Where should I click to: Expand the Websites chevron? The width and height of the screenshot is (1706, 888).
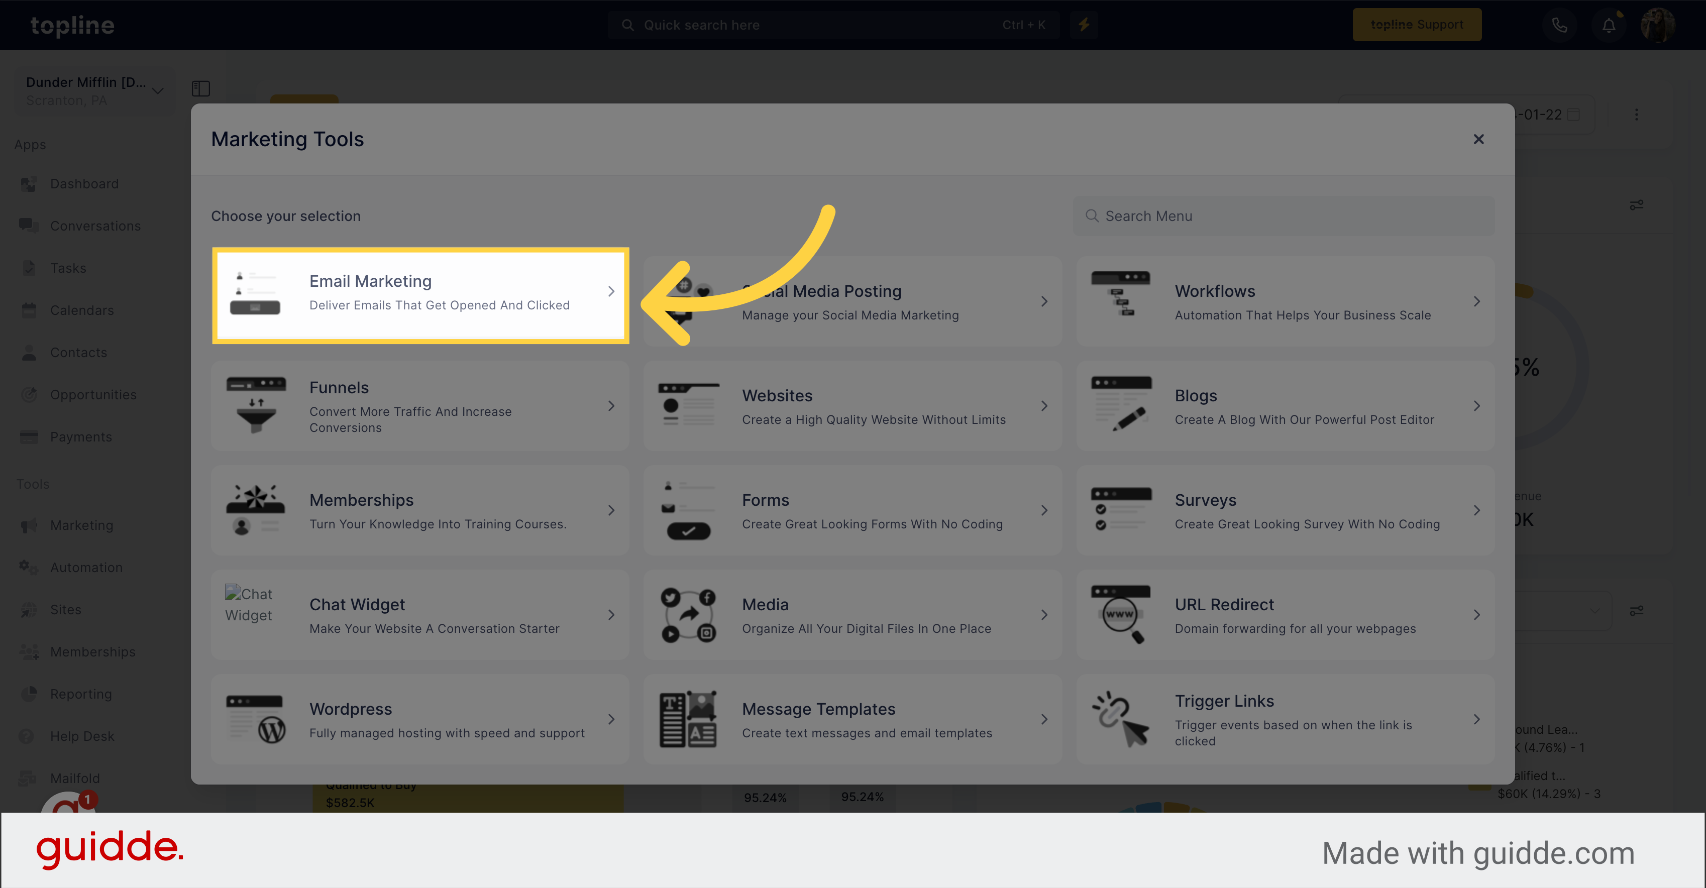point(1044,406)
